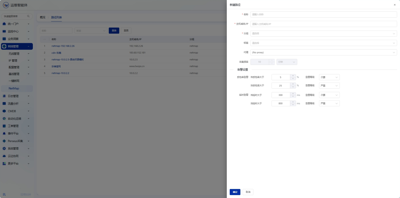Viewport: 400px width, 198px height.
Task: Open 告警等级 dropdown for 5% packet loss
Action: (x=329, y=77)
